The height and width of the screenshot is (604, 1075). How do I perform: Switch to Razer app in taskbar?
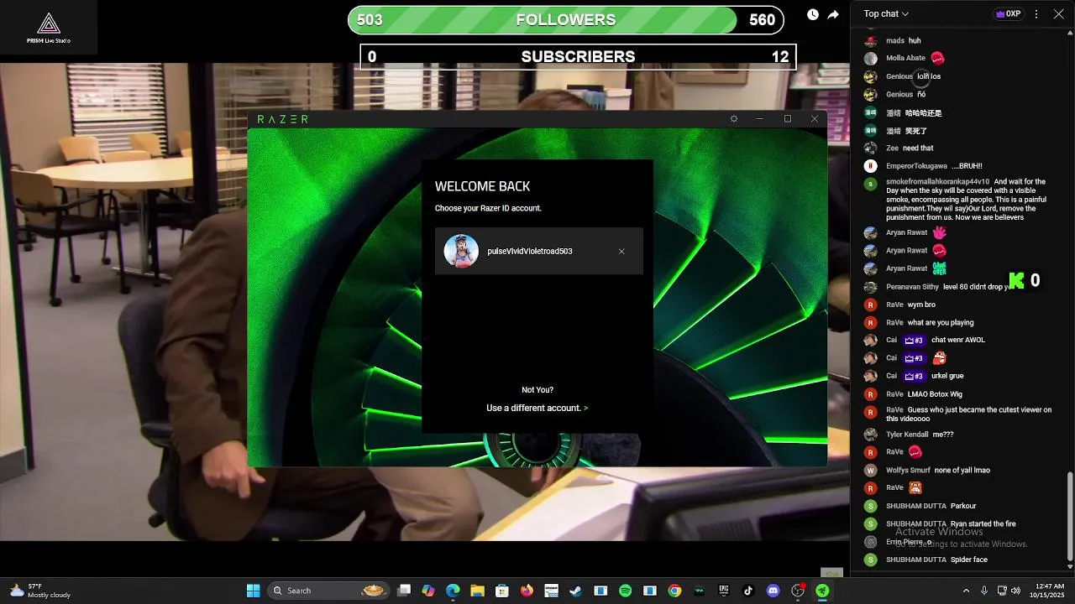822,591
